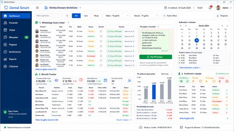Click the Java 4 bar in revenue chart
Screen dimensions: 234x131
coord(169,89)
